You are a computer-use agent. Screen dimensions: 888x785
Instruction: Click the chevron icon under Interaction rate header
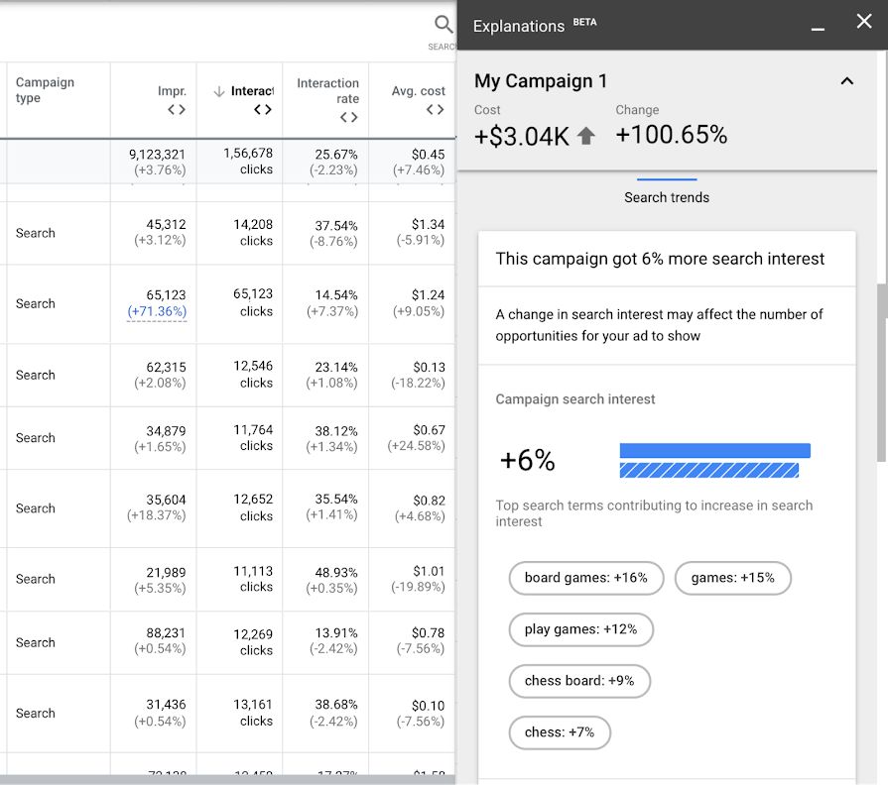click(x=347, y=116)
